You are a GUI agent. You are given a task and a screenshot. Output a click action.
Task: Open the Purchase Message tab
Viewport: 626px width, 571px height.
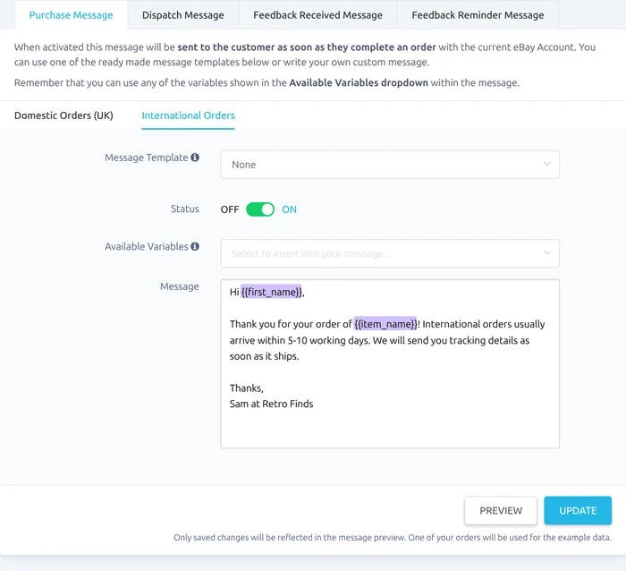pos(71,15)
